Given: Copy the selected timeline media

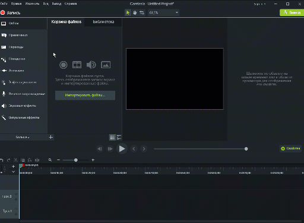Looking at the screenshot, I should coord(23,160).
